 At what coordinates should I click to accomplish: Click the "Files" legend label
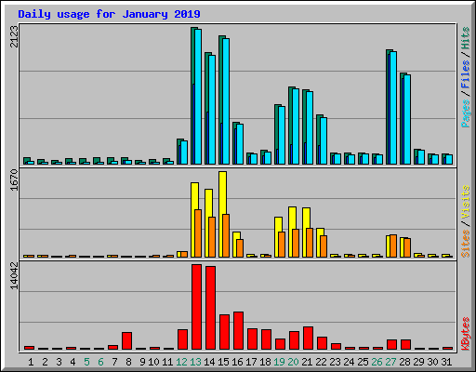coord(465,74)
